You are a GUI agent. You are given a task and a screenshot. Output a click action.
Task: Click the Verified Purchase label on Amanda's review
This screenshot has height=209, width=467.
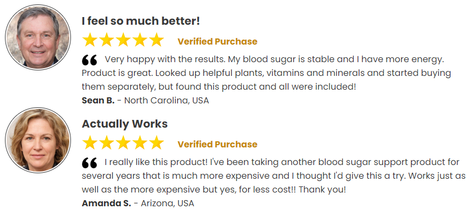pos(217,144)
